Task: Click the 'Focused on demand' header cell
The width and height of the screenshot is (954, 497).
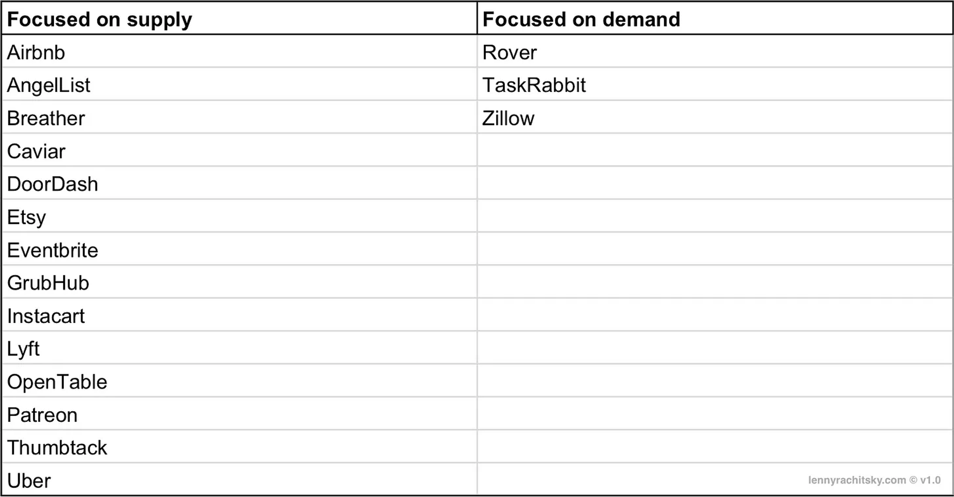Action: click(x=715, y=18)
